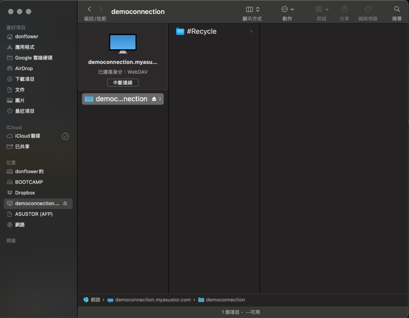Click the iCloud 雲碟 sync status checkmark
This screenshot has height=318, width=409.
(x=65, y=136)
